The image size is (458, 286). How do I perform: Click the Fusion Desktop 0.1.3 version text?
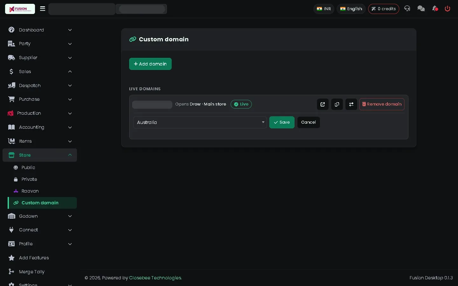coord(431,278)
